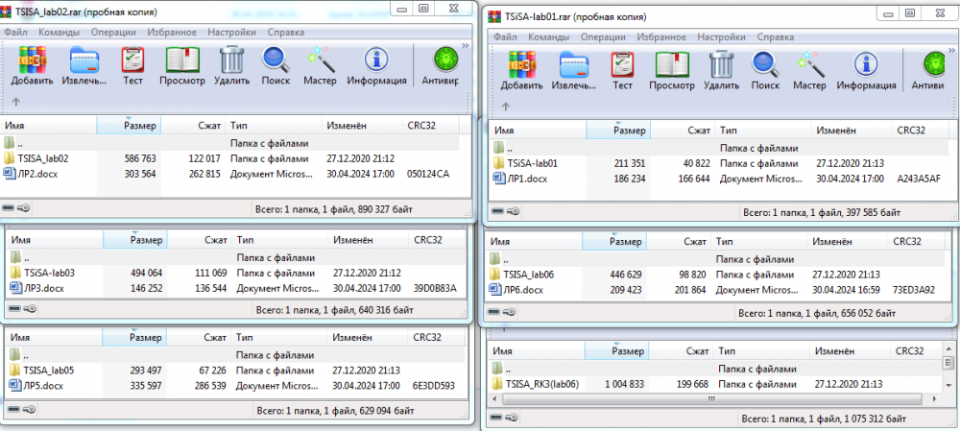Select the TSiSA-lab01 folder entry

(x=533, y=163)
